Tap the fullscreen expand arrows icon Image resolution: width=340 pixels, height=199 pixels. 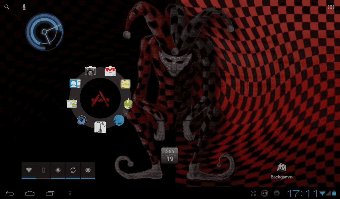pyautogui.click(x=253, y=193)
